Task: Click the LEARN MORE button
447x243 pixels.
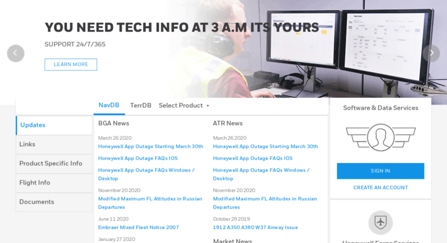Action: point(71,64)
